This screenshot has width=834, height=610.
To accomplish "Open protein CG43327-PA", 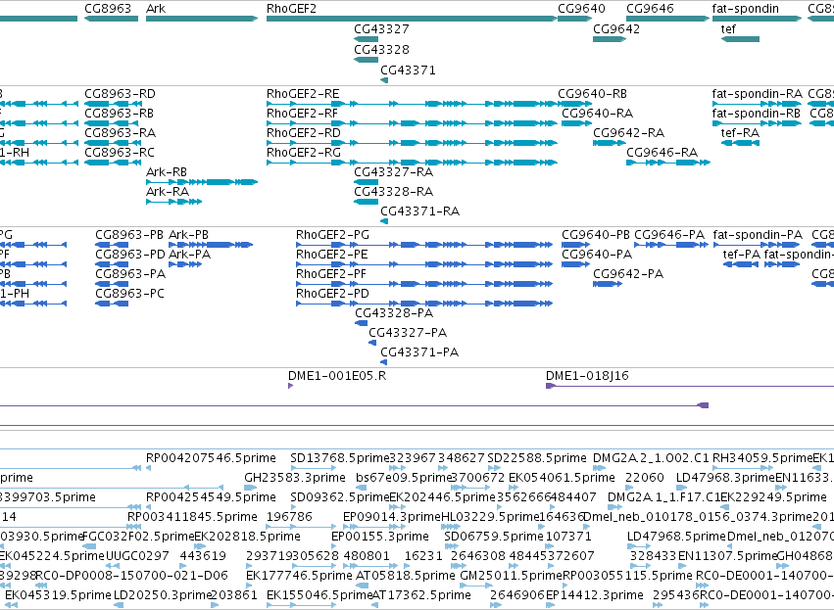I will click(408, 333).
